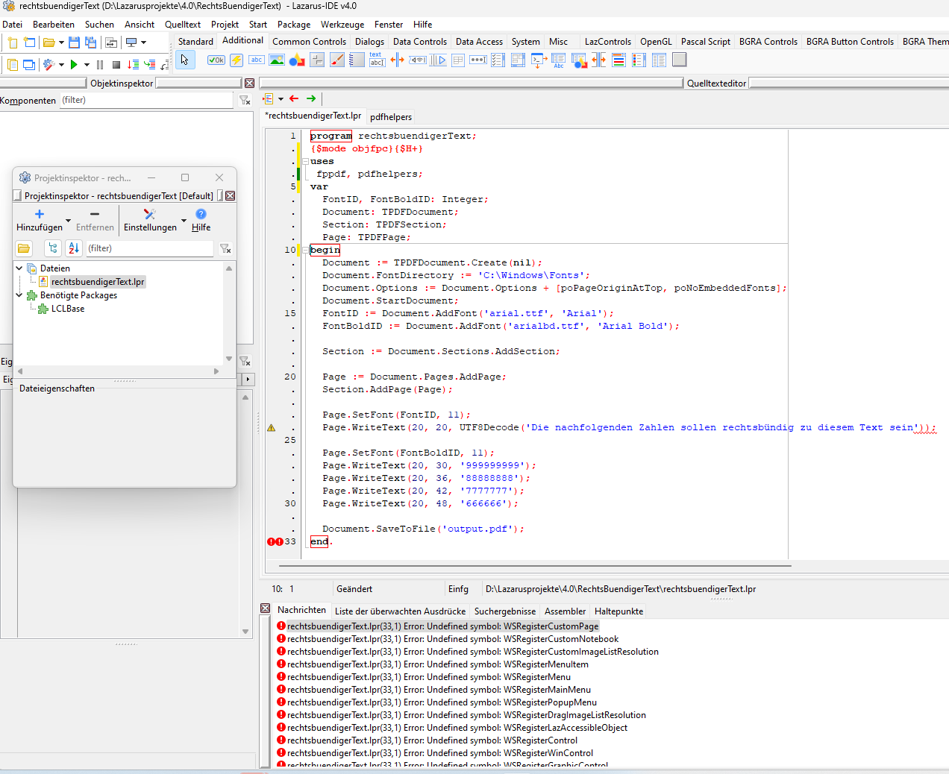Fold the begin code block
The width and height of the screenshot is (949, 774).
[304, 250]
